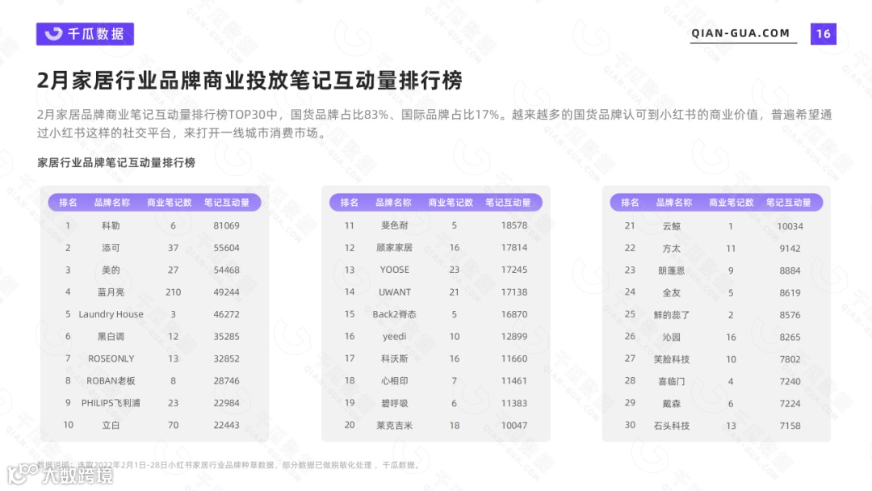Click the 千瓜数据 logo badge
Viewport: 872px width, 491px height.
coord(85,34)
